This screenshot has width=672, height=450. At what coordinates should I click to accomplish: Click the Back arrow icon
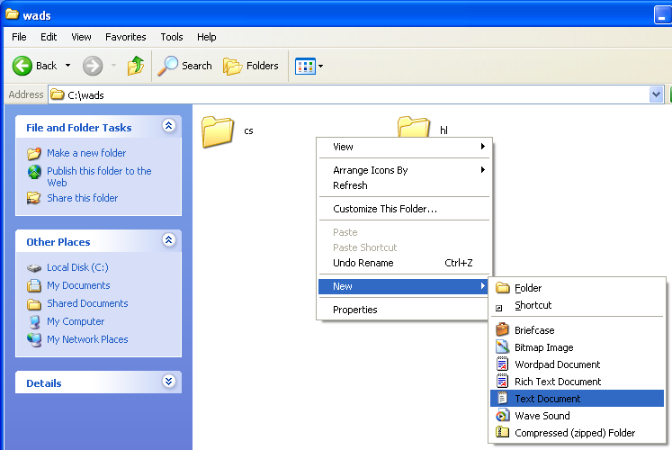click(x=23, y=66)
